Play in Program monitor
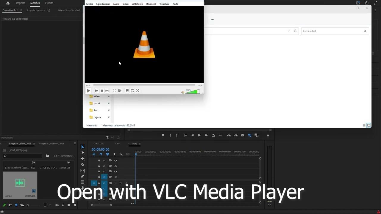 tap(199, 135)
